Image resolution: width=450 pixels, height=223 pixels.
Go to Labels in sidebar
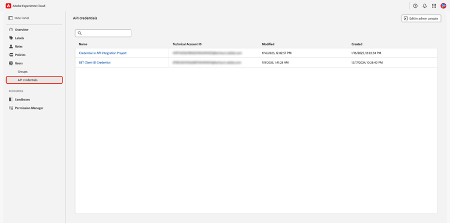(x=20, y=38)
